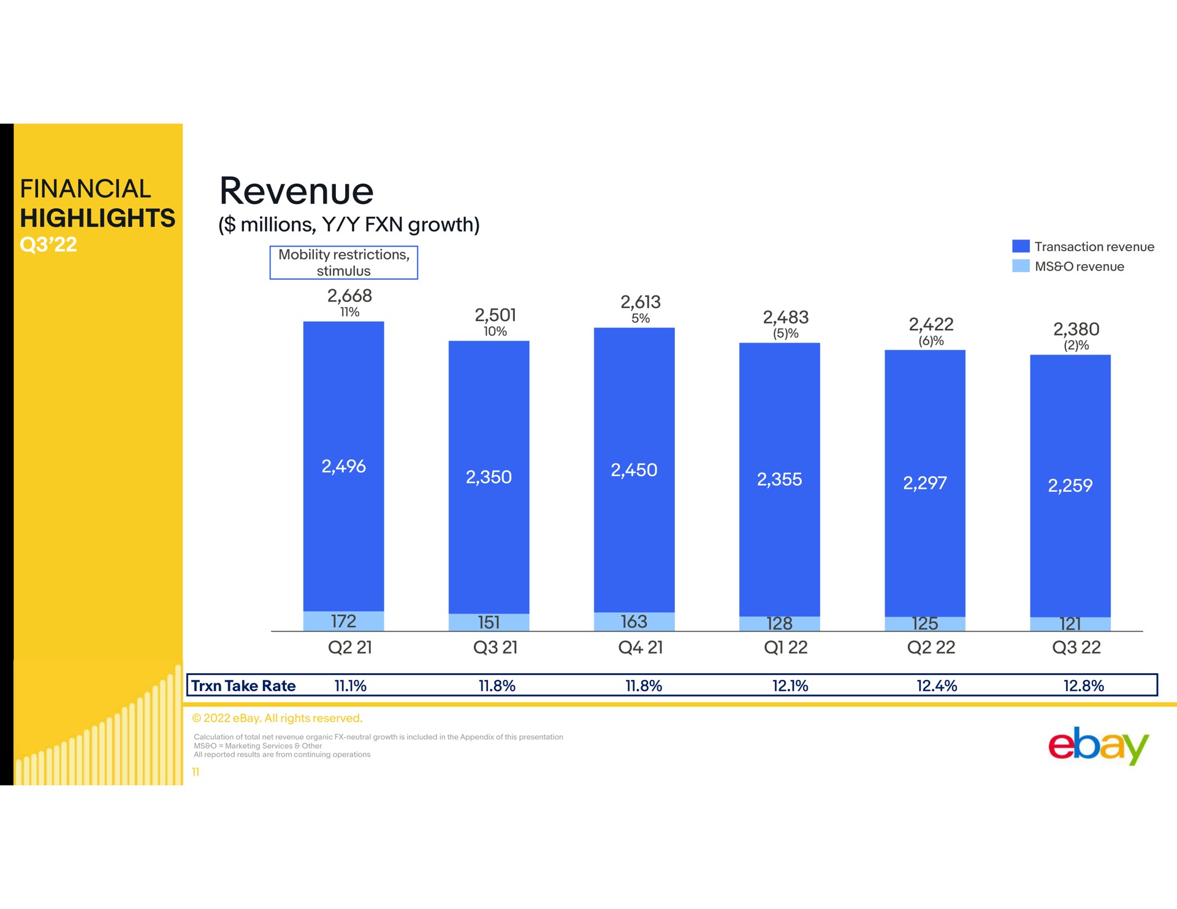Select the Q2 22 transaction revenue bar 2,297
Screen dimensions: 1177x909
[925, 483]
